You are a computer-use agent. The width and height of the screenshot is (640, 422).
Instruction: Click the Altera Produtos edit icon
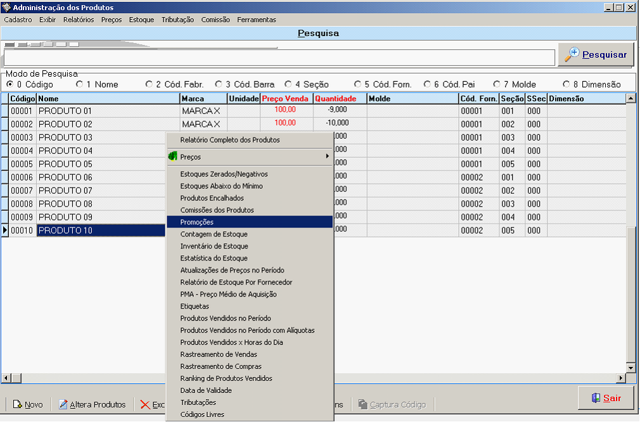[x=63, y=404]
